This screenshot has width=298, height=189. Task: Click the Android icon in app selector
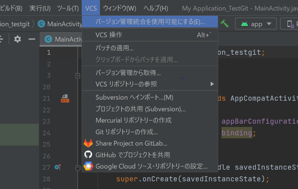coord(245,24)
